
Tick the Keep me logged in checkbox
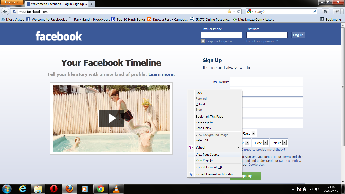203,41
